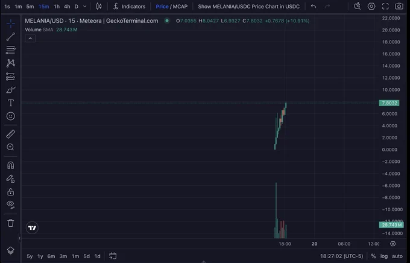Select Price display mode
The width and height of the screenshot is (410, 263).
(x=162, y=7)
